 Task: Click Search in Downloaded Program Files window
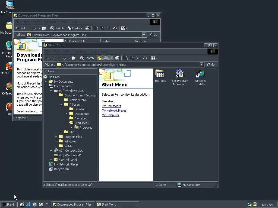[57, 28]
